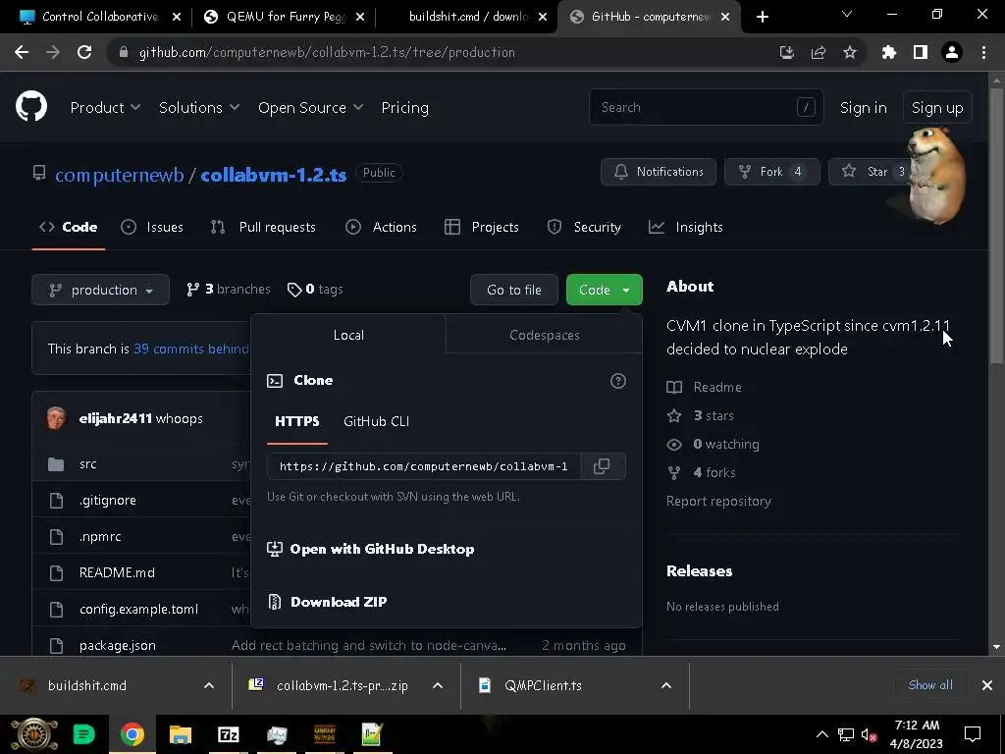This screenshot has height=754, width=1005.
Task: Click the browser back arrow
Action: (22, 53)
